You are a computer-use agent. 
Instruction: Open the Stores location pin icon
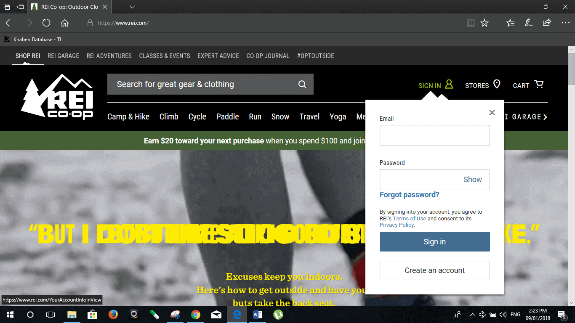point(497,84)
